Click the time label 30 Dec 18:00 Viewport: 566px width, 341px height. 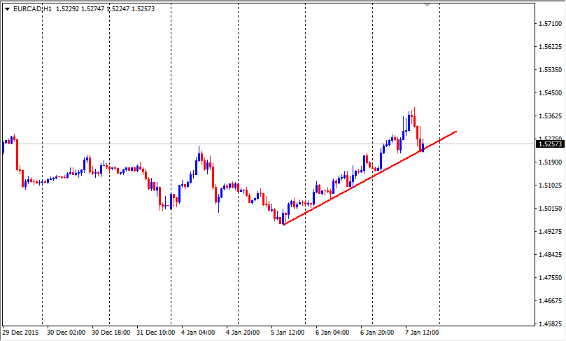[111, 333]
